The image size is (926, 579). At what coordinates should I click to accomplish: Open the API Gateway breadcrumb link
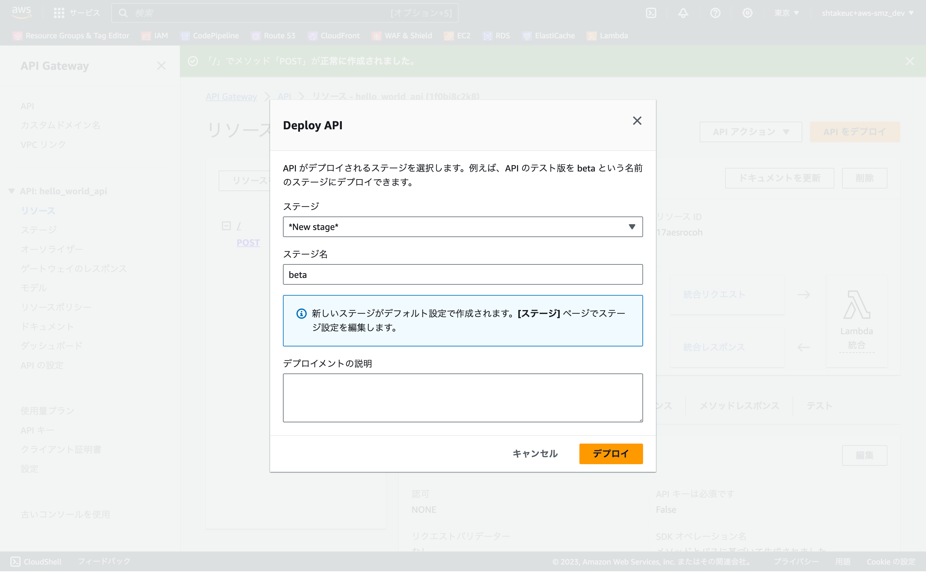231,96
